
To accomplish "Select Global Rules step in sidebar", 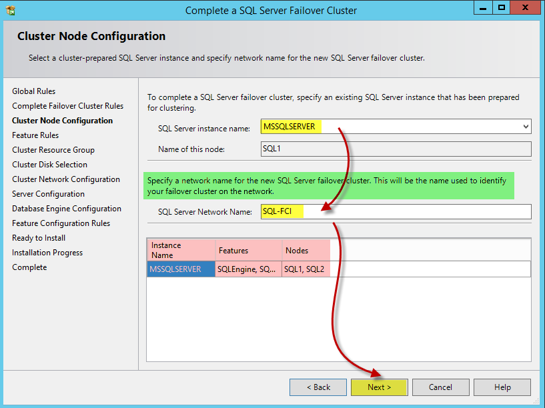I will 34,91.
